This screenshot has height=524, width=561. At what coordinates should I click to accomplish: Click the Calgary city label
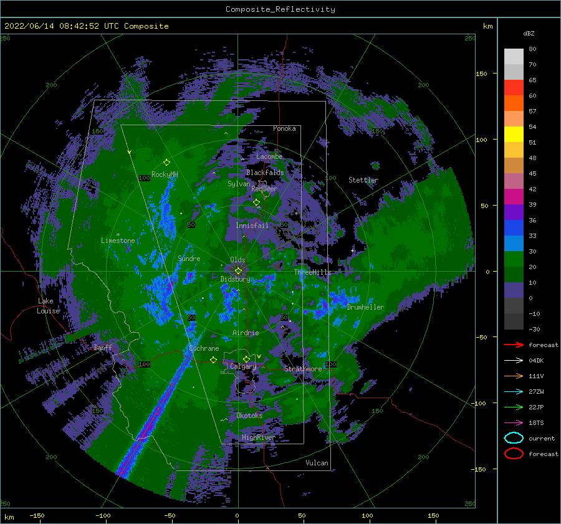[243, 366]
